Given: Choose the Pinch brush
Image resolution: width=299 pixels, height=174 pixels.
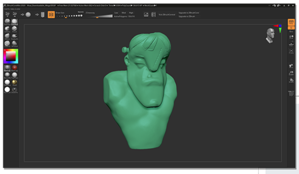Looking at the screenshot, I should point(15,29).
